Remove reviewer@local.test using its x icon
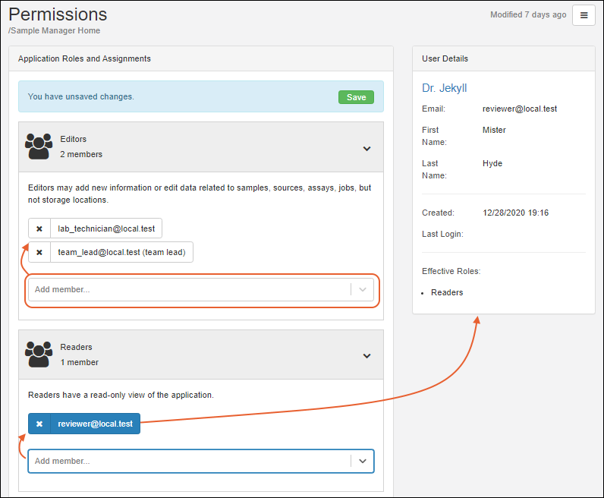The width and height of the screenshot is (604, 498). pos(39,424)
